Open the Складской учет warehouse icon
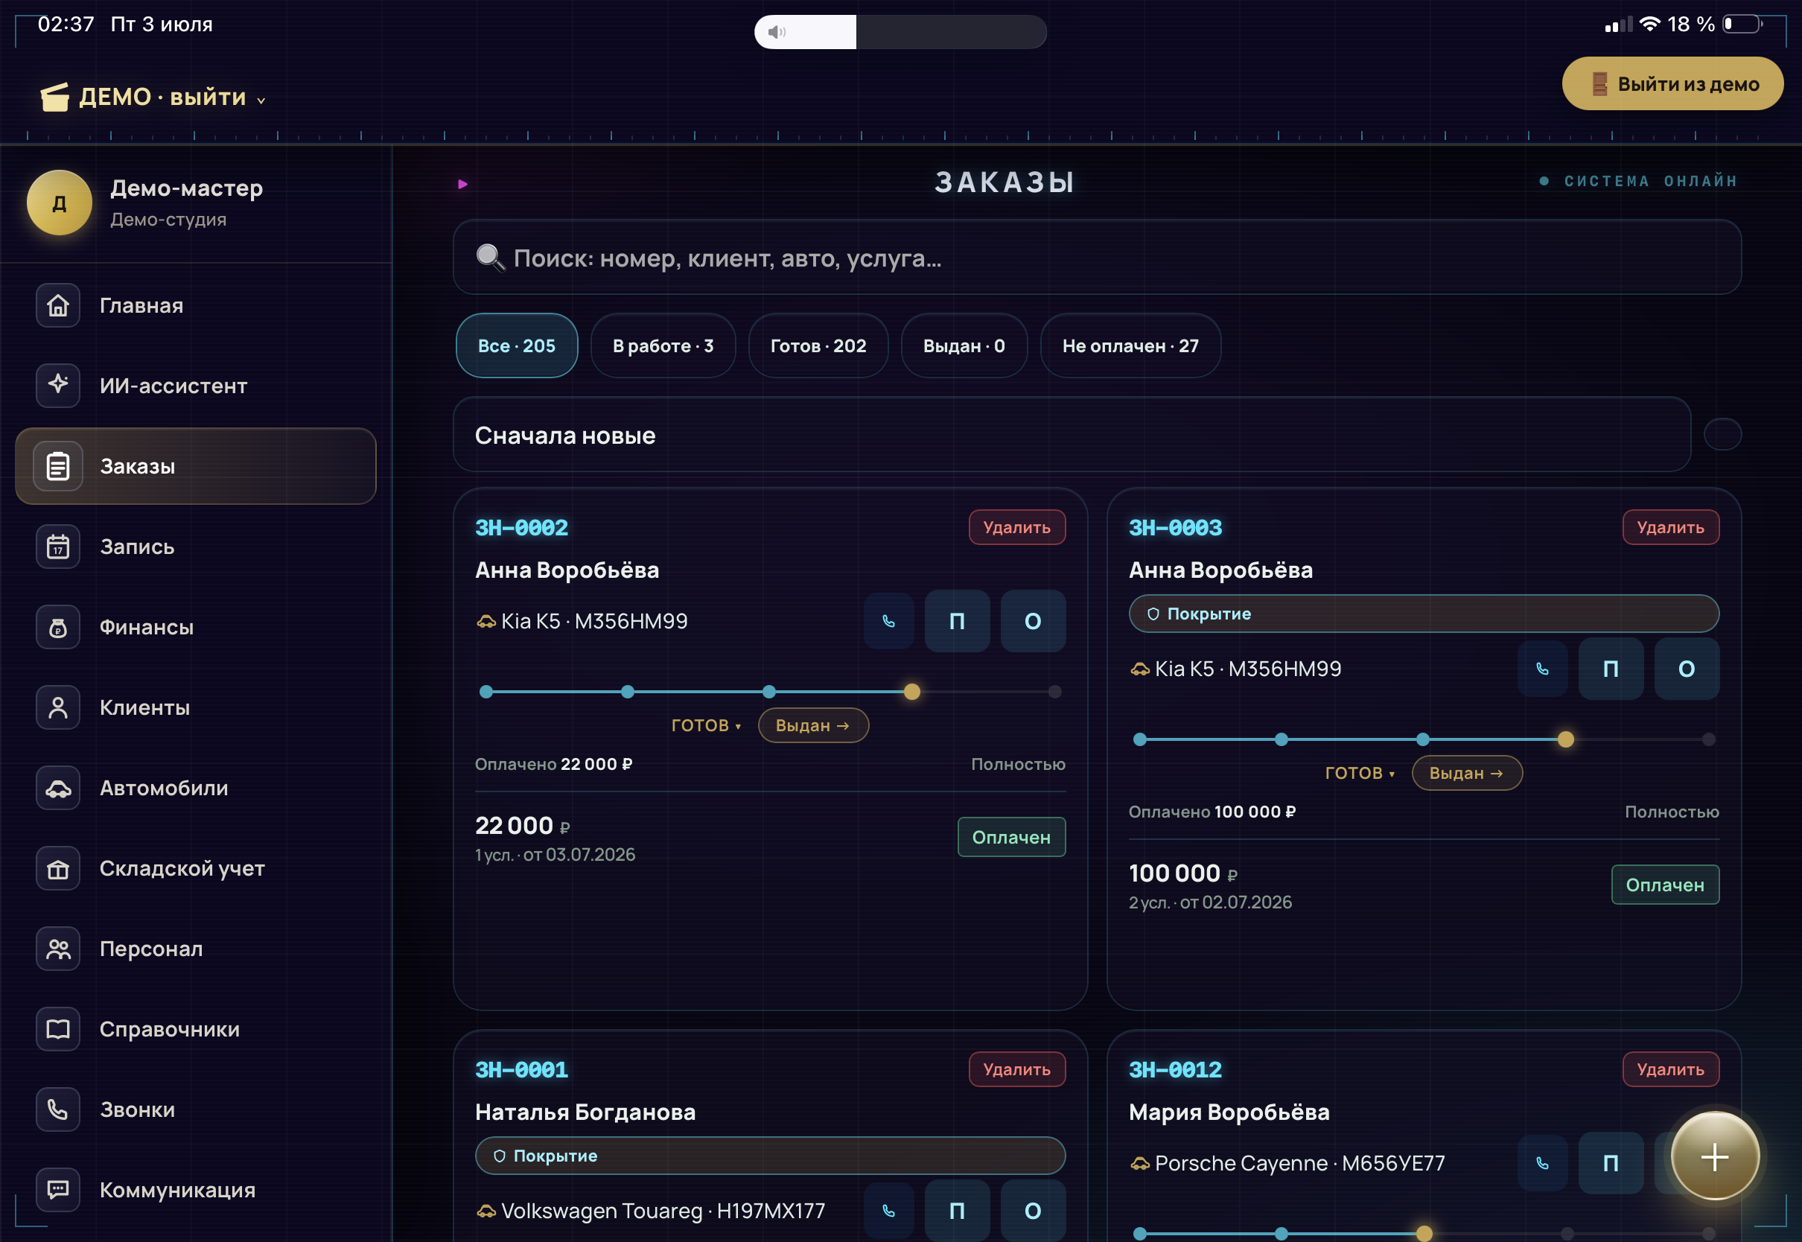Image resolution: width=1802 pixels, height=1242 pixels. click(x=57, y=867)
